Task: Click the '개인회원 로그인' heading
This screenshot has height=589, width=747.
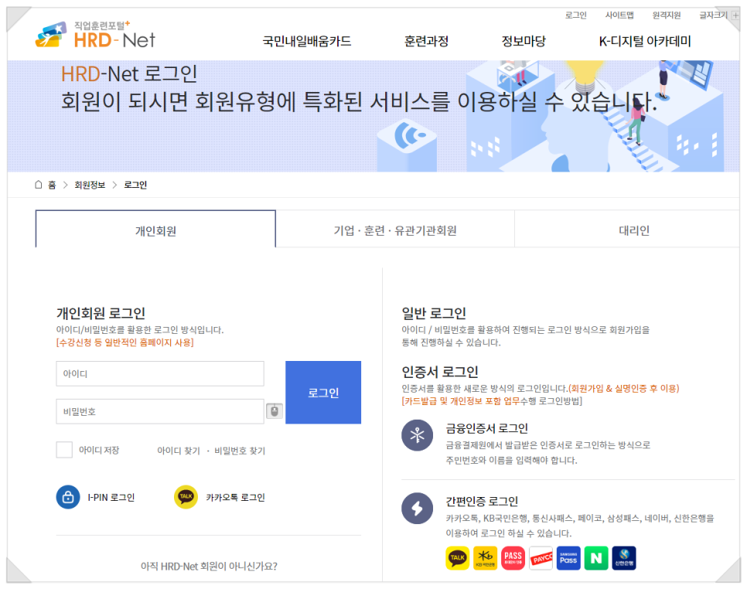Action: [x=101, y=313]
